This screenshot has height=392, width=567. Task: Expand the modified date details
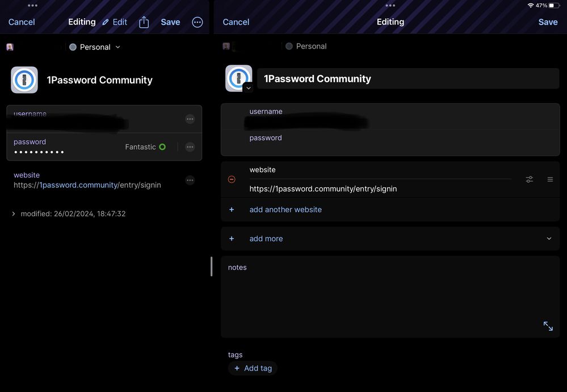(x=14, y=214)
